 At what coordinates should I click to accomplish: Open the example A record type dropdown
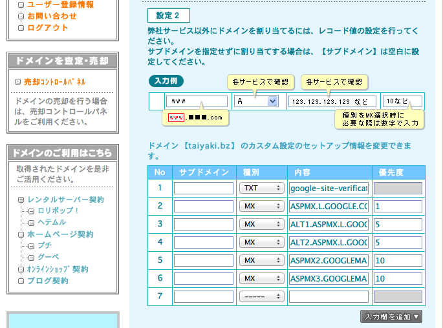pyautogui.click(x=256, y=101)
